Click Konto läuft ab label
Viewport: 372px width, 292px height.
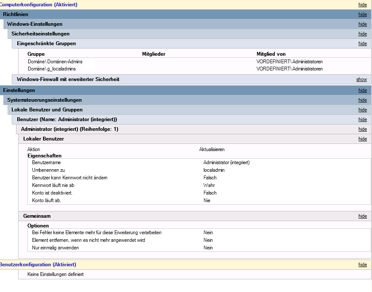pos(46,200)
